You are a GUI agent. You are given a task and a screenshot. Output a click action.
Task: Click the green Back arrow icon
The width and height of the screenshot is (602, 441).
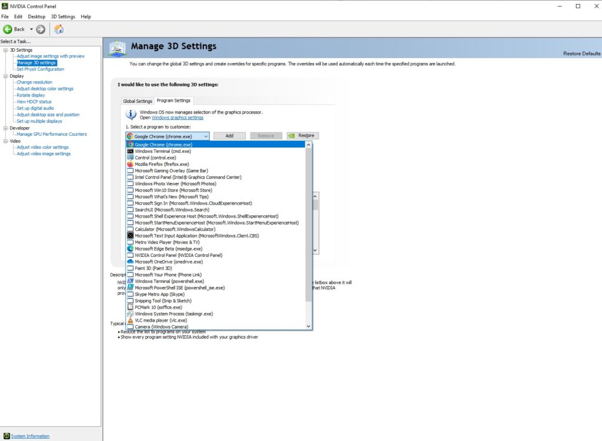pos(7,29)
